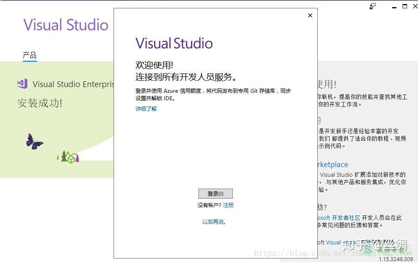Choose 以后再说 to skip sign-in
The image size is (418, 262).
pyautogui.click(x=215, y=222)
